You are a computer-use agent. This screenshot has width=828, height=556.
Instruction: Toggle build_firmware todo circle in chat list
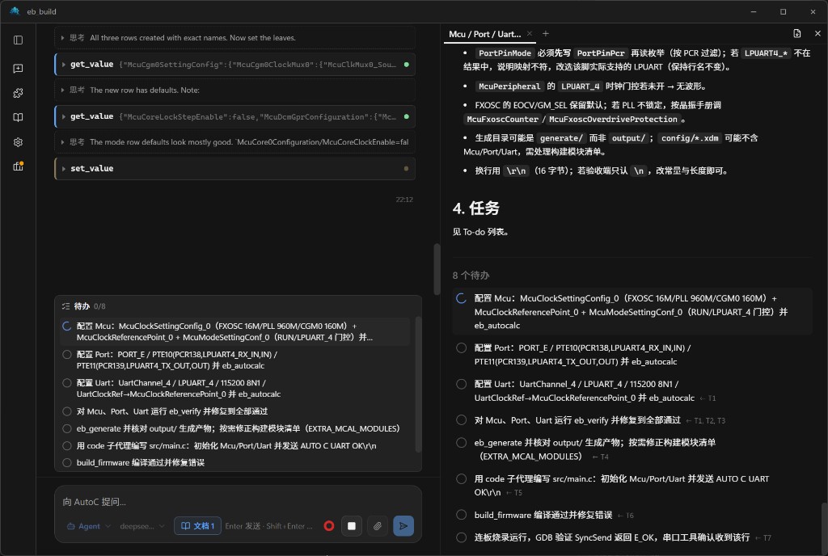(66, 462)
